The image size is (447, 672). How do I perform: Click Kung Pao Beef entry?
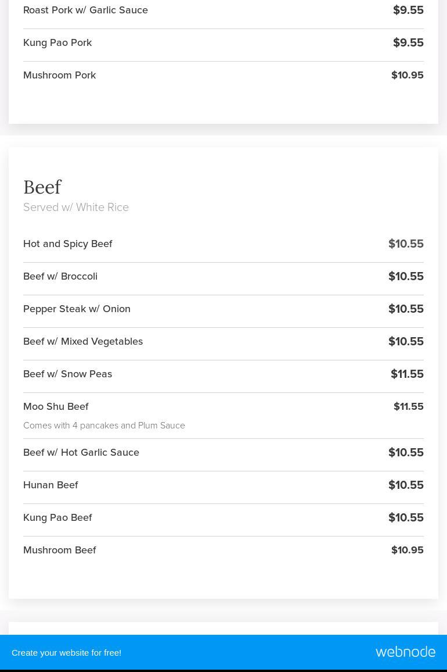(57, 517)
